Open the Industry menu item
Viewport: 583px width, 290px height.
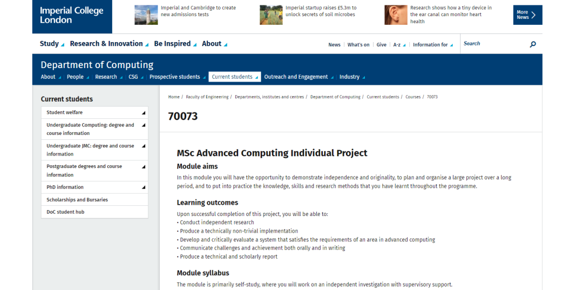pos(352,77)
